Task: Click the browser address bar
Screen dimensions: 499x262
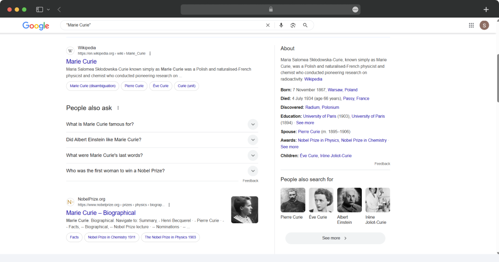Action: 270,10
